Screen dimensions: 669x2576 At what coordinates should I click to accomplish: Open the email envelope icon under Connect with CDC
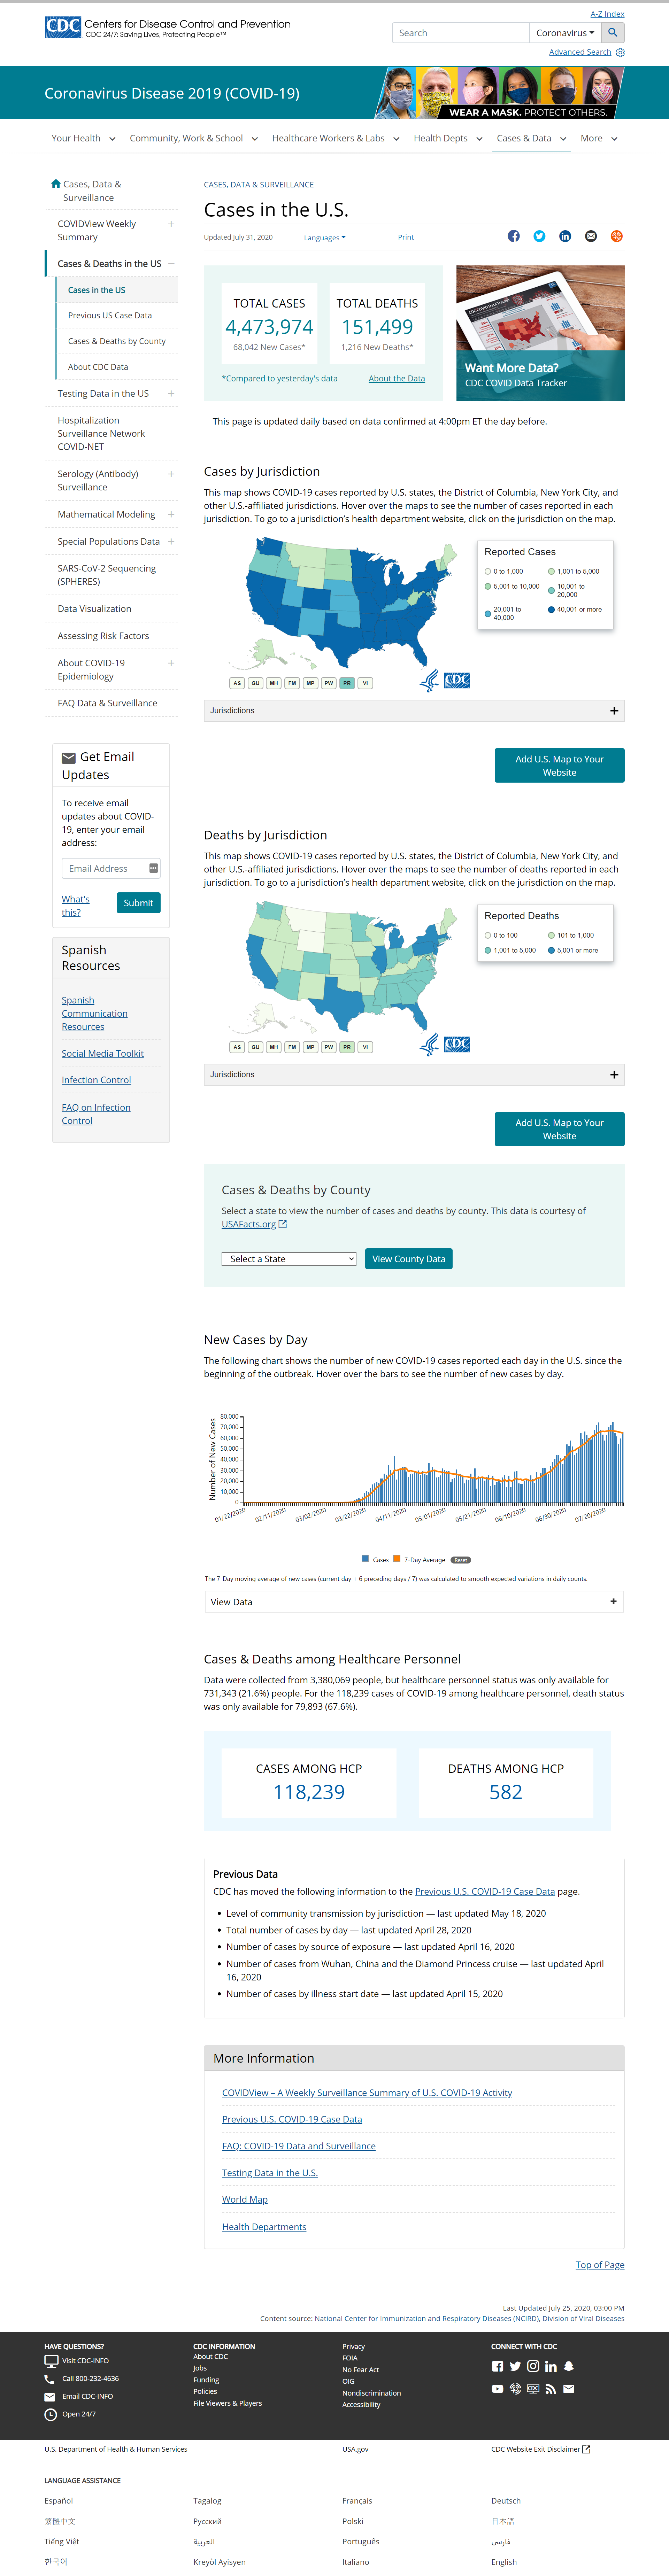[x=569, y=2389]
